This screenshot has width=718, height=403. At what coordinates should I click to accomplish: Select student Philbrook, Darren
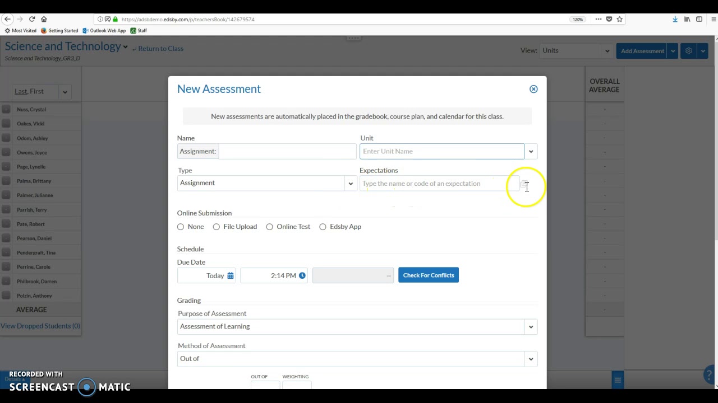37,282
